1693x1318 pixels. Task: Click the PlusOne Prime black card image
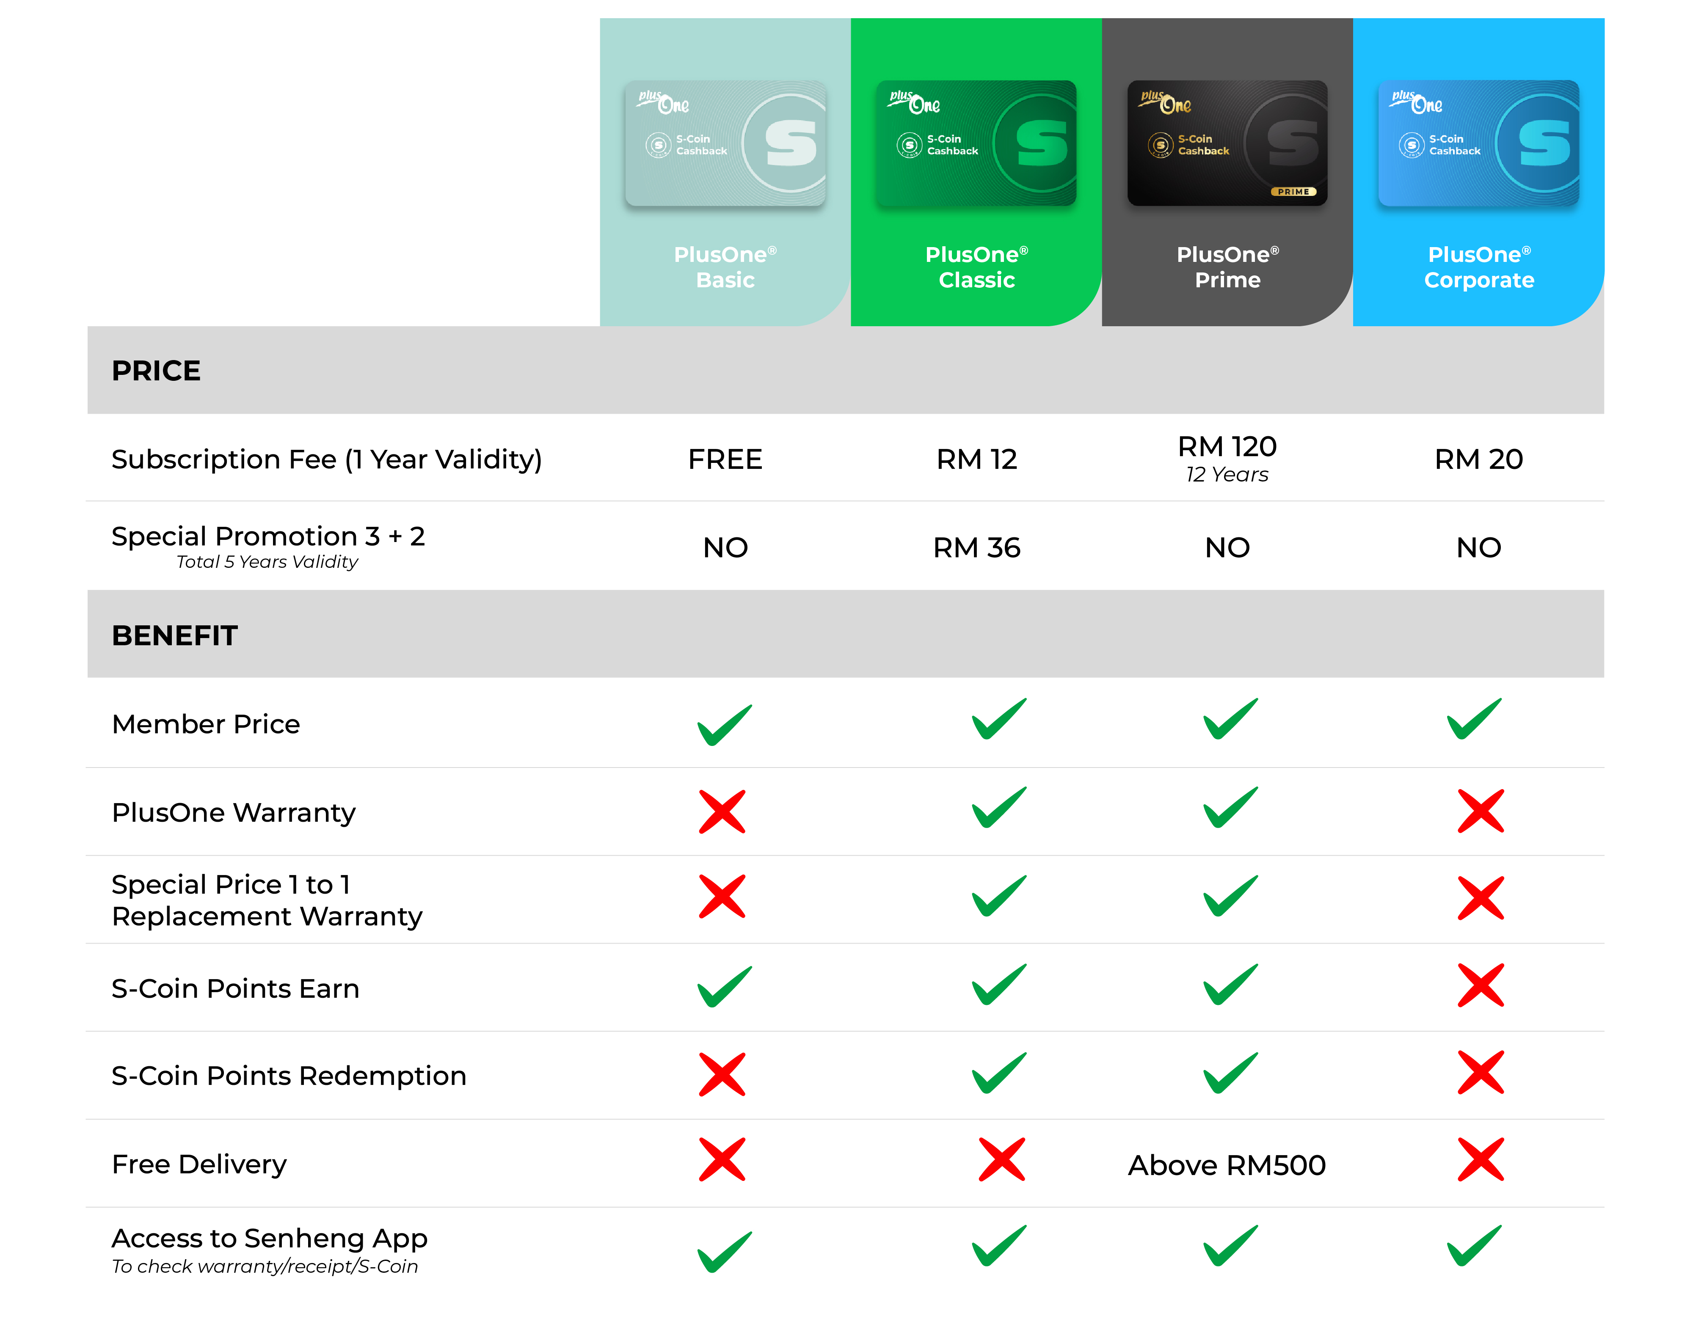click(x=1227, y=143)
